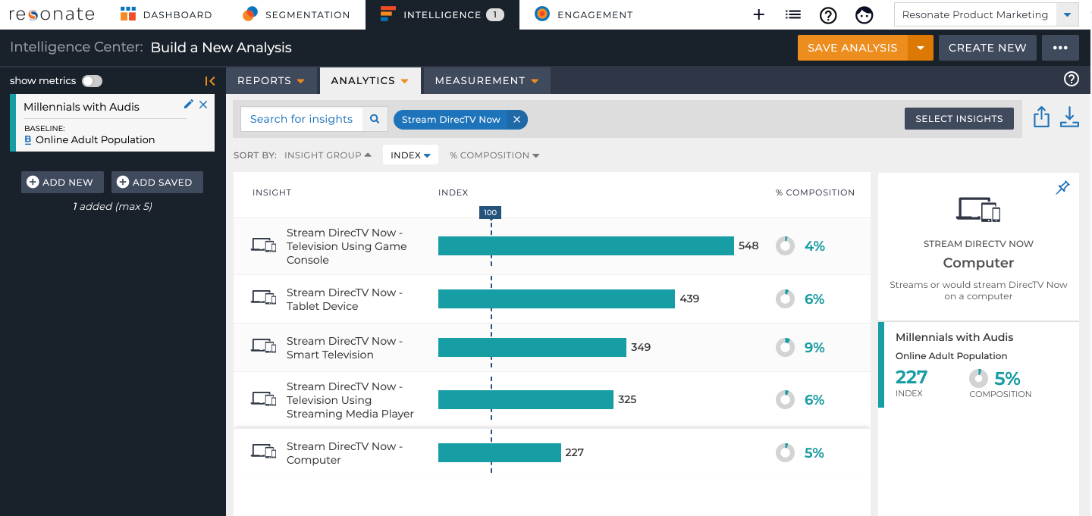Remove the Stream DirecTV Now filter chip

(516, 120)
